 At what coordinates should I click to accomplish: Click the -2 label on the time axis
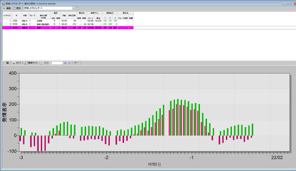(106, 158)
